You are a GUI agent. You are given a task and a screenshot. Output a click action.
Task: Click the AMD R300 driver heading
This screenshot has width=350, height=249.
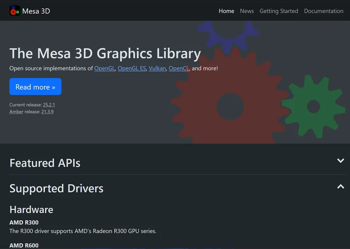[x=24, y=222]
